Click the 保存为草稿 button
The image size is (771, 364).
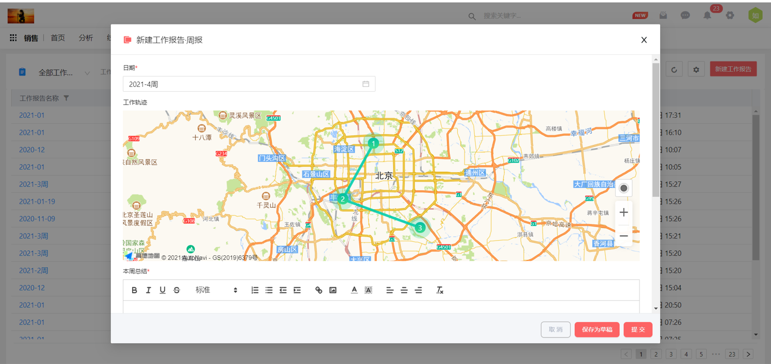(596, 330)
